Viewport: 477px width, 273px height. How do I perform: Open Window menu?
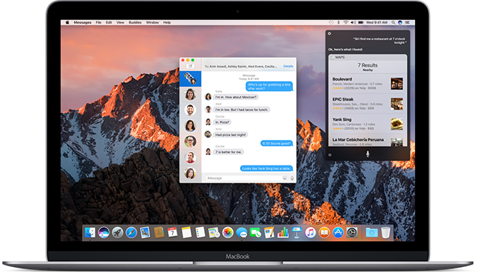click(152, 22)
